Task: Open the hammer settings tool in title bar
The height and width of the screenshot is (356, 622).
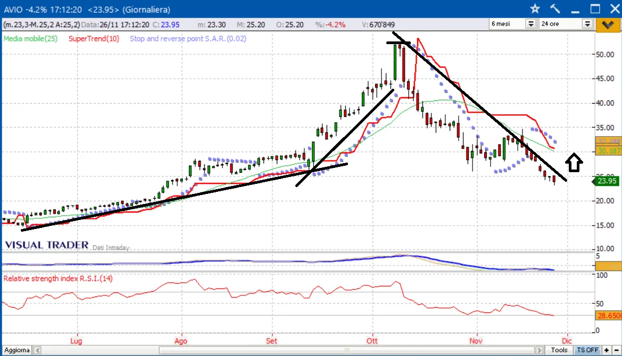Action: pyautogui.click(x=555, y=9)
